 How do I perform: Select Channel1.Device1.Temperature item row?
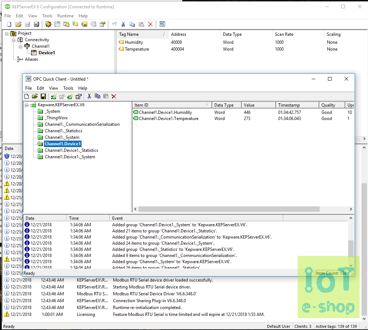(x=244, y=119)
